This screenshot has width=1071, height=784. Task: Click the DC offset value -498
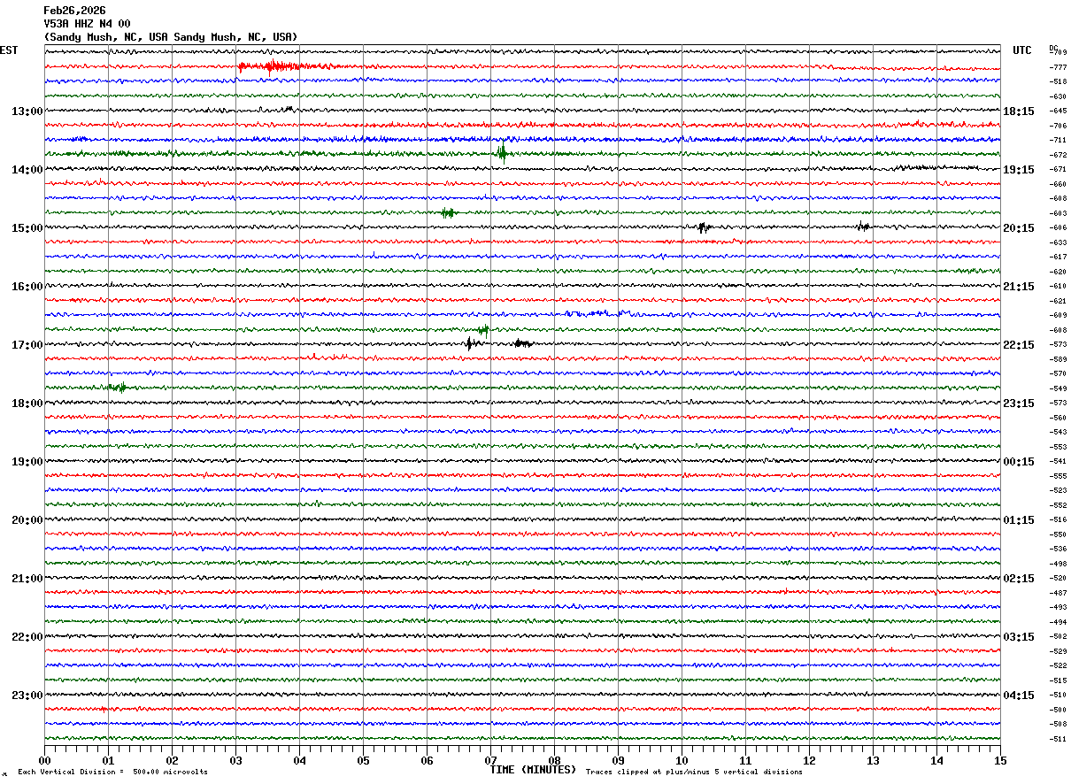pyautogui.click(x=1058, y=564)
